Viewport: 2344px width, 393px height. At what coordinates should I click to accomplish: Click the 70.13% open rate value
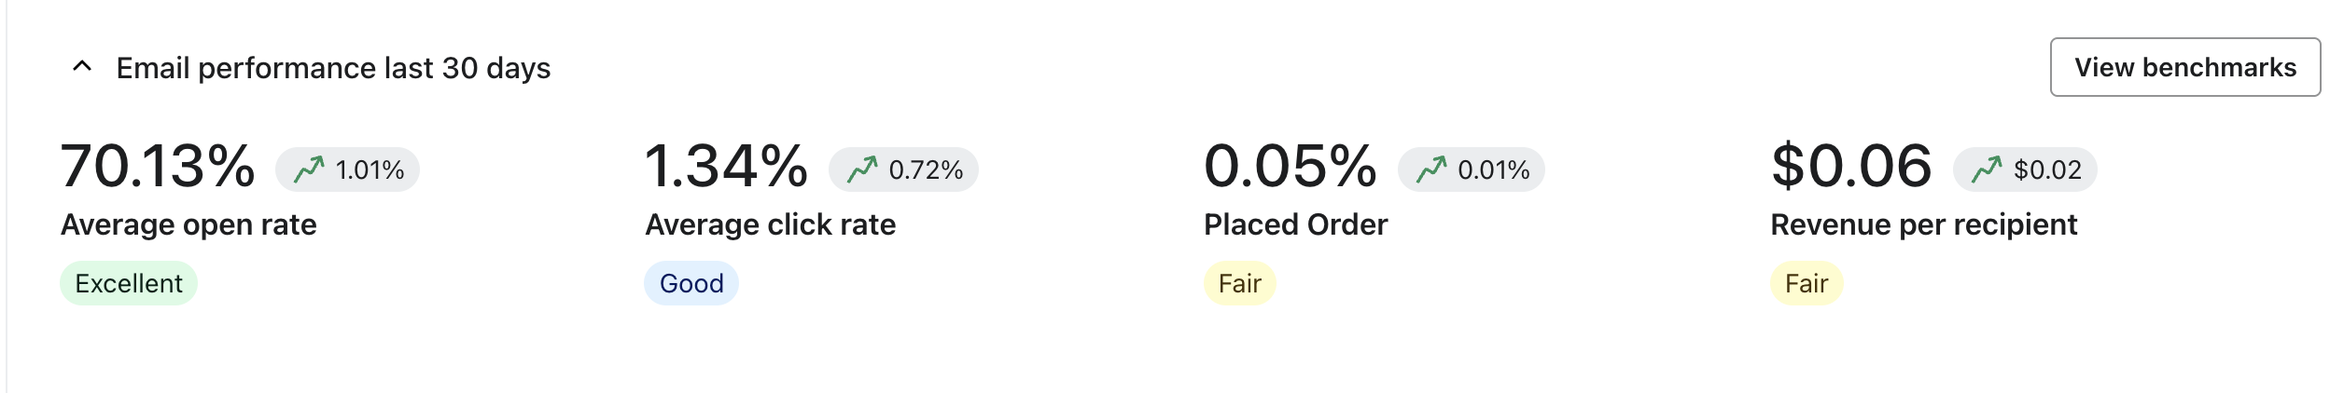pos(158,167)
